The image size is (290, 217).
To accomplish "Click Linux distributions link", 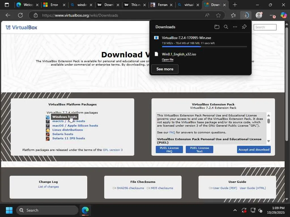I will click(x=67, y=130).
